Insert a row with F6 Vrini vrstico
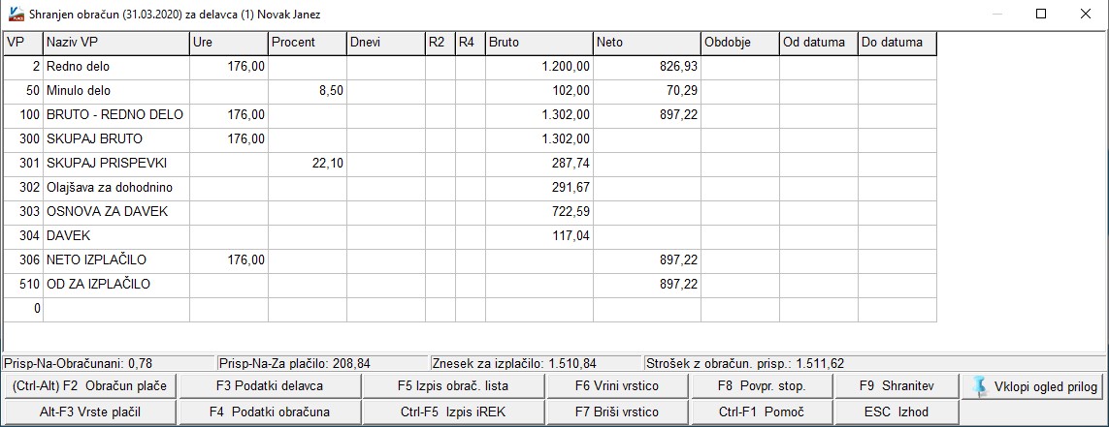 pyautogui.click(x=617, y=386)
